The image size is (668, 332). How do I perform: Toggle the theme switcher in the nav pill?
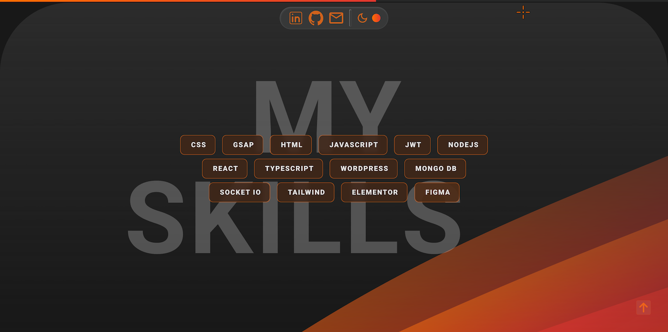tap(369, 18)
